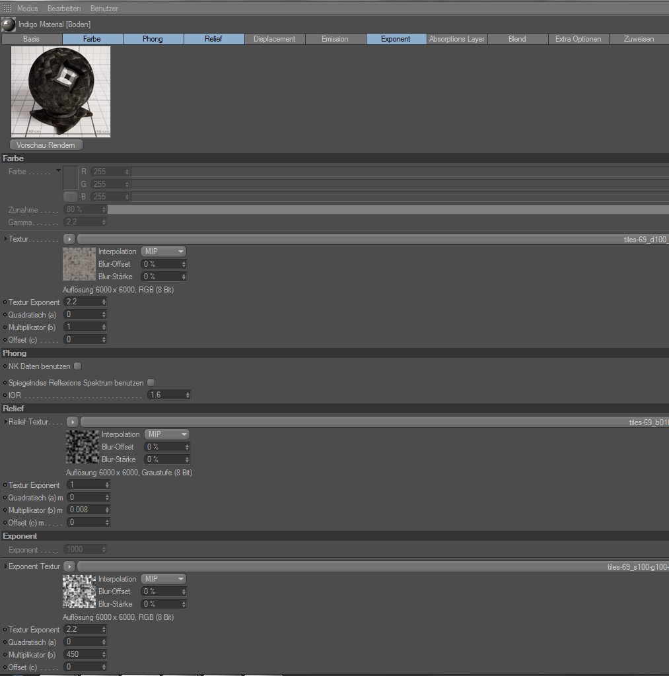Open the Interpolation dropdown under Relief Textur
The width and height of the screenshot is (669, 676).
tap(166, 434)
